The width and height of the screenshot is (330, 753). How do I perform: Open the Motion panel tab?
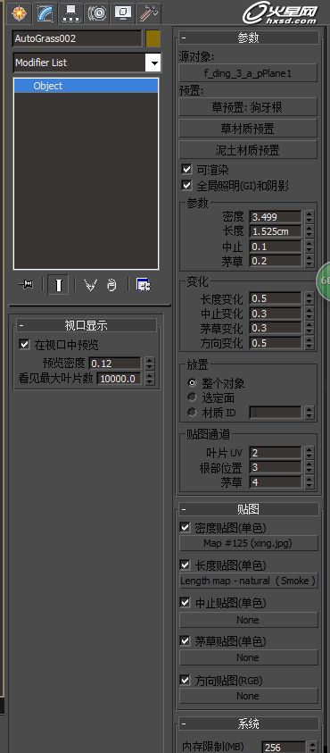97,13
